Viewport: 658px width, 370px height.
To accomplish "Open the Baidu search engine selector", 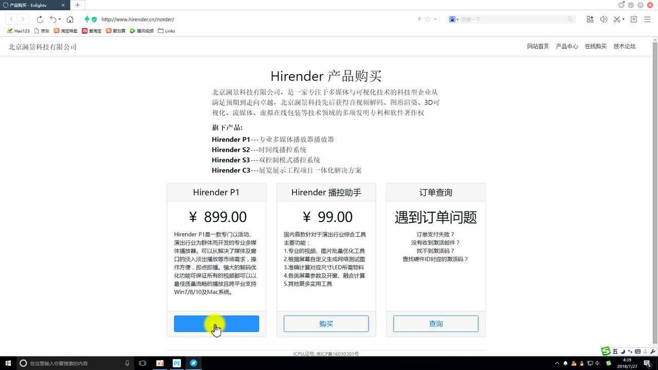I will coord(454,19).
